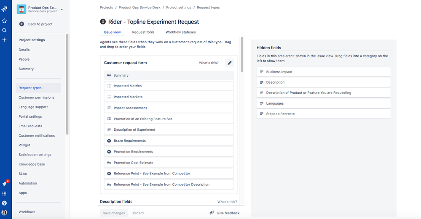Click the request type dollar icon
The image size is (421, 219).
point(103,22)
